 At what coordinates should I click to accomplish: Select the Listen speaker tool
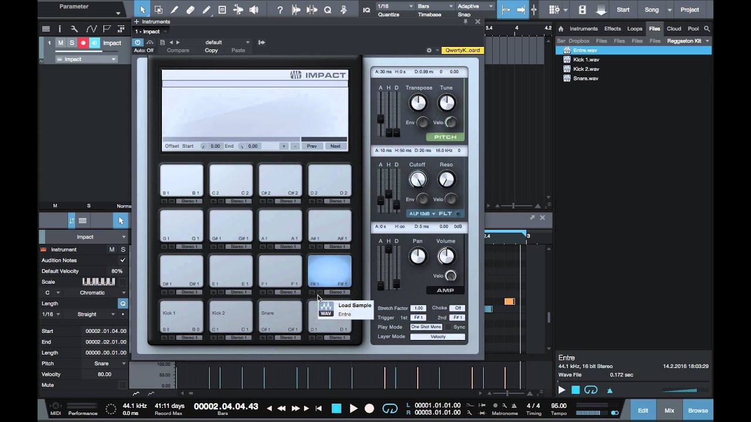click(x=253, y=9)
